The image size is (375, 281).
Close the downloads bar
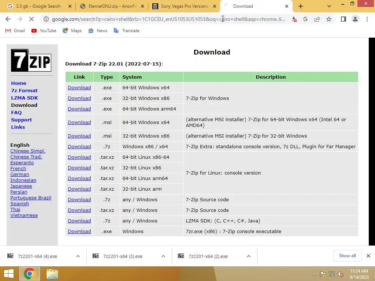tap(368, 256)
